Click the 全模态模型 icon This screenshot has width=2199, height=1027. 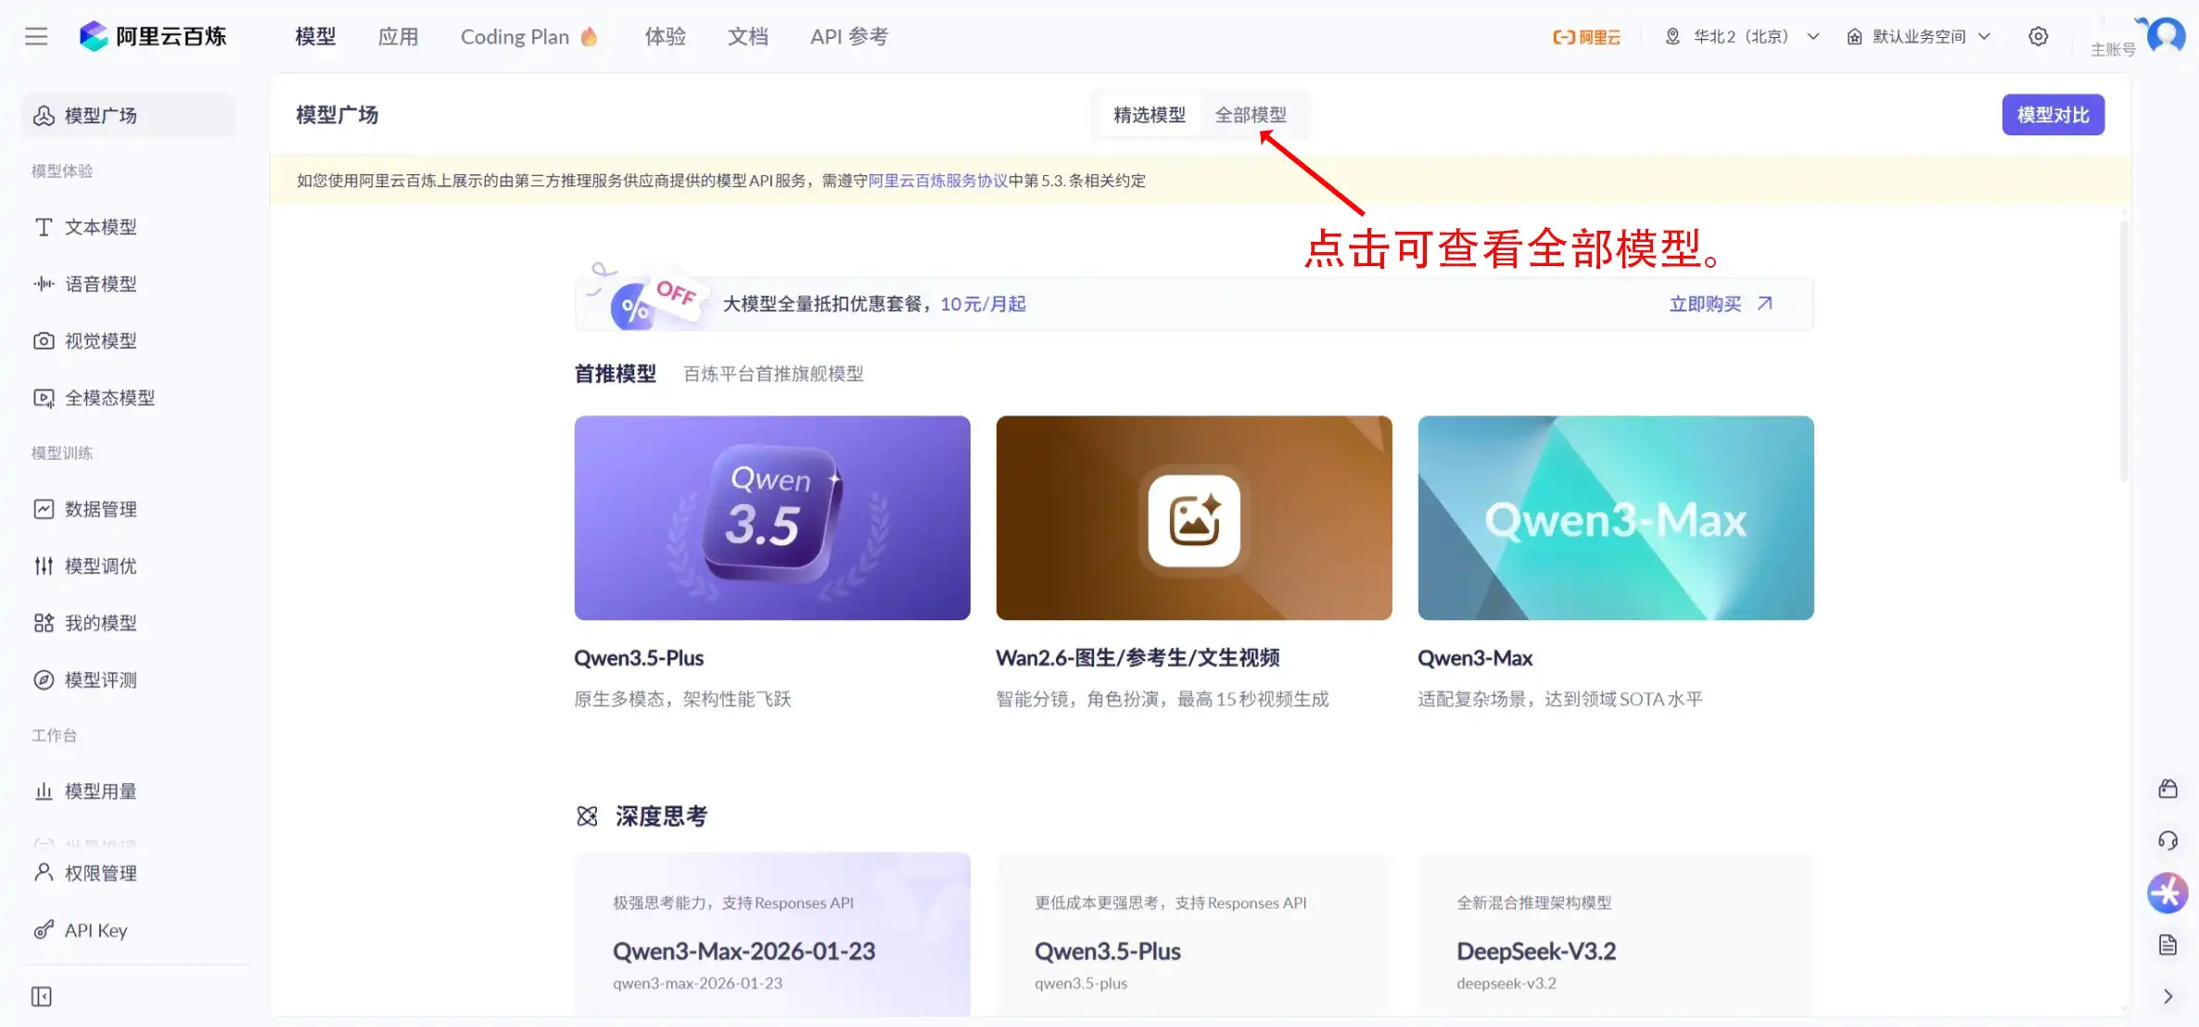click(x=44, y=398)
